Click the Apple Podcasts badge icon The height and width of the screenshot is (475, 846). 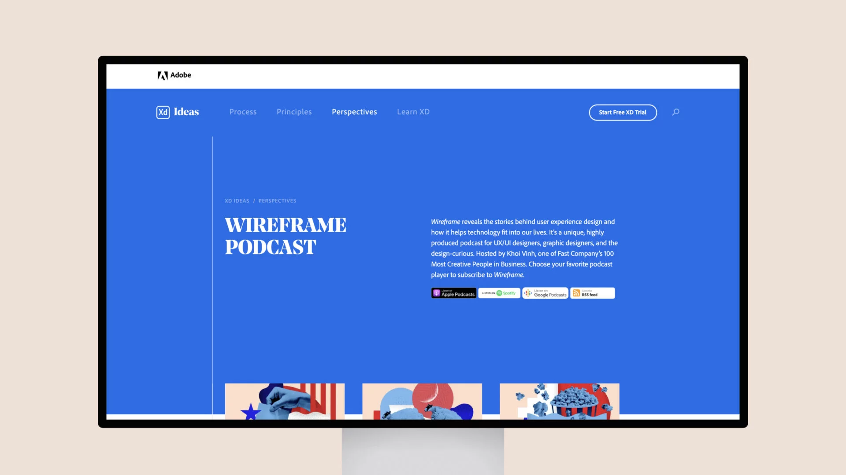[x=454, y=293]
